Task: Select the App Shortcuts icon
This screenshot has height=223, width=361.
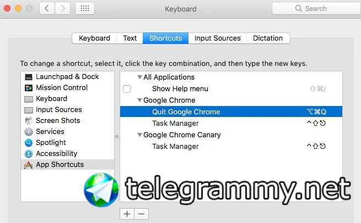Action: coord(29,165)
